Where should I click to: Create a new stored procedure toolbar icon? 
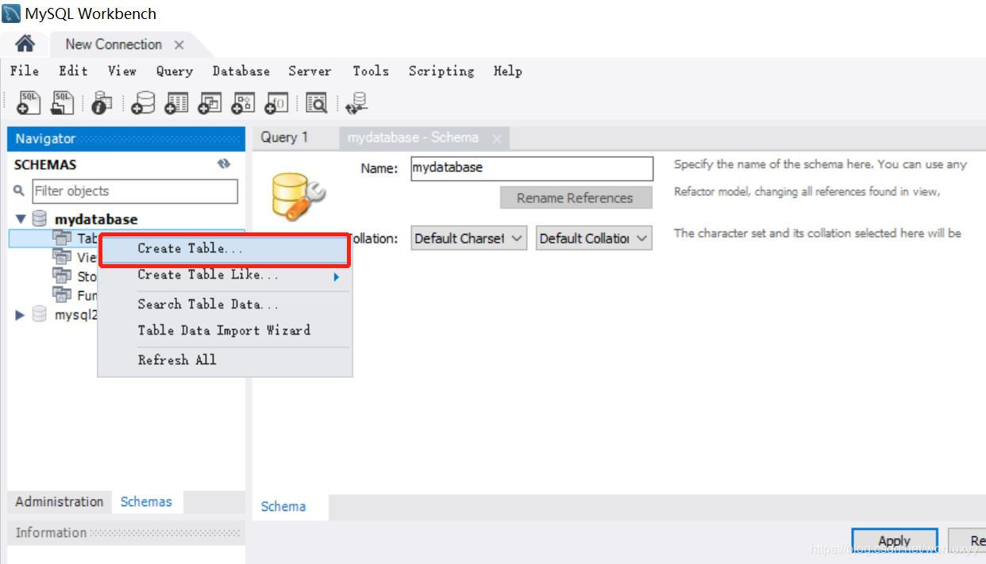click(x=243, y=102)
